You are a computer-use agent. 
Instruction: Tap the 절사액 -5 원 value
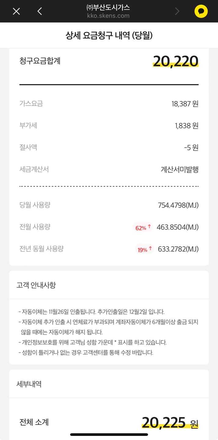click(x=191, y=148)
